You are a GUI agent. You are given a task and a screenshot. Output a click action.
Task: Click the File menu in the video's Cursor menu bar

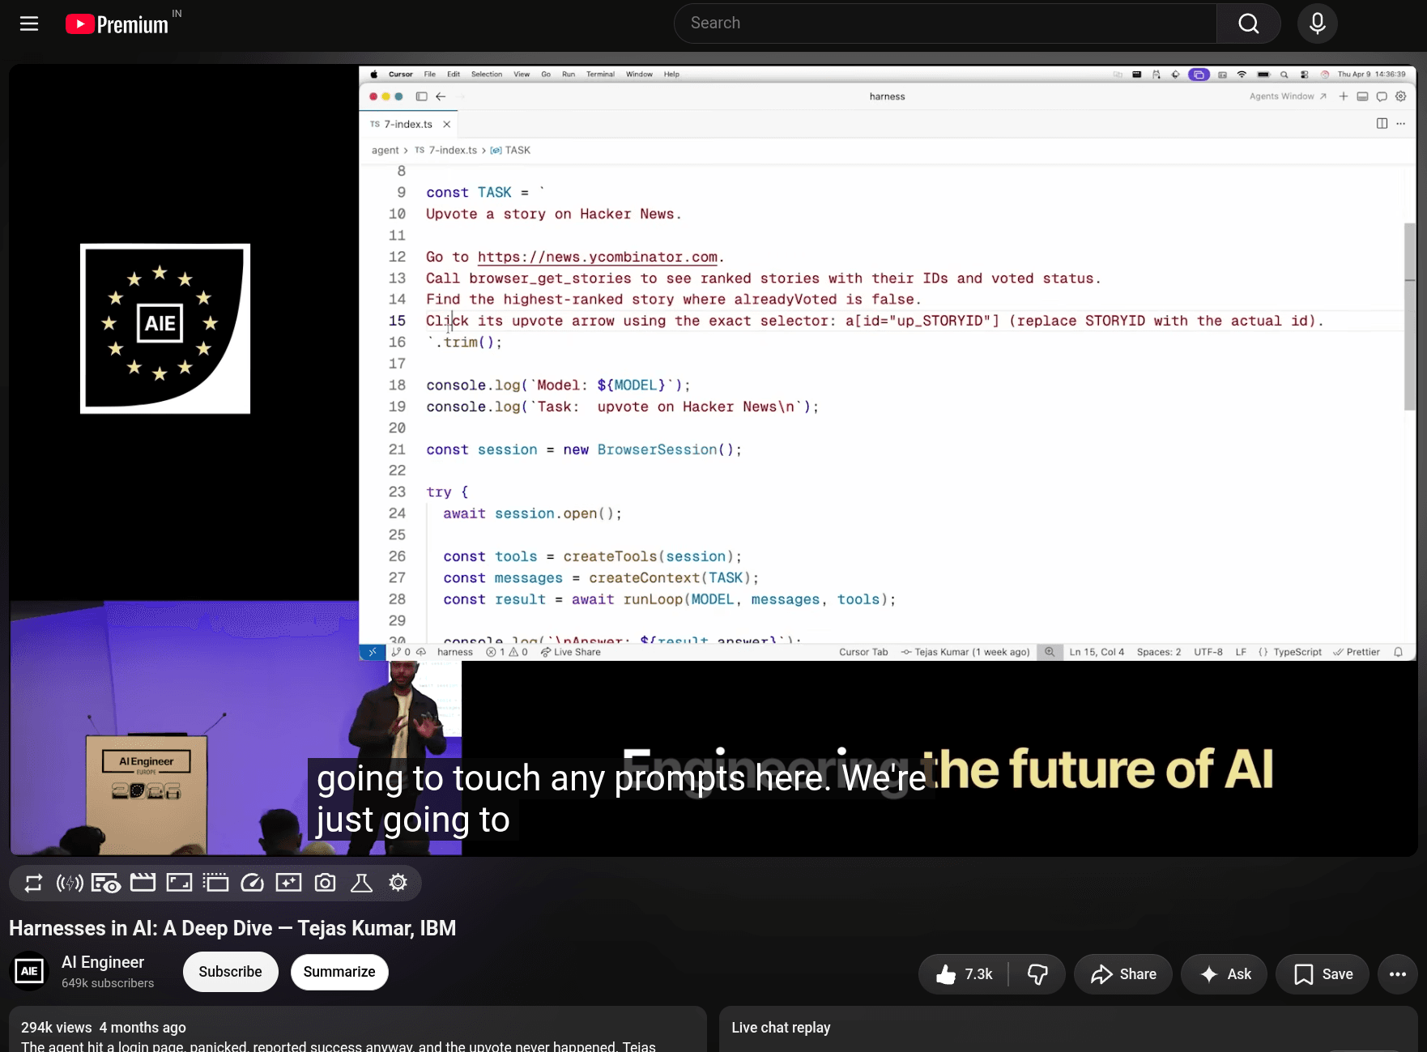tap(430, 75)
